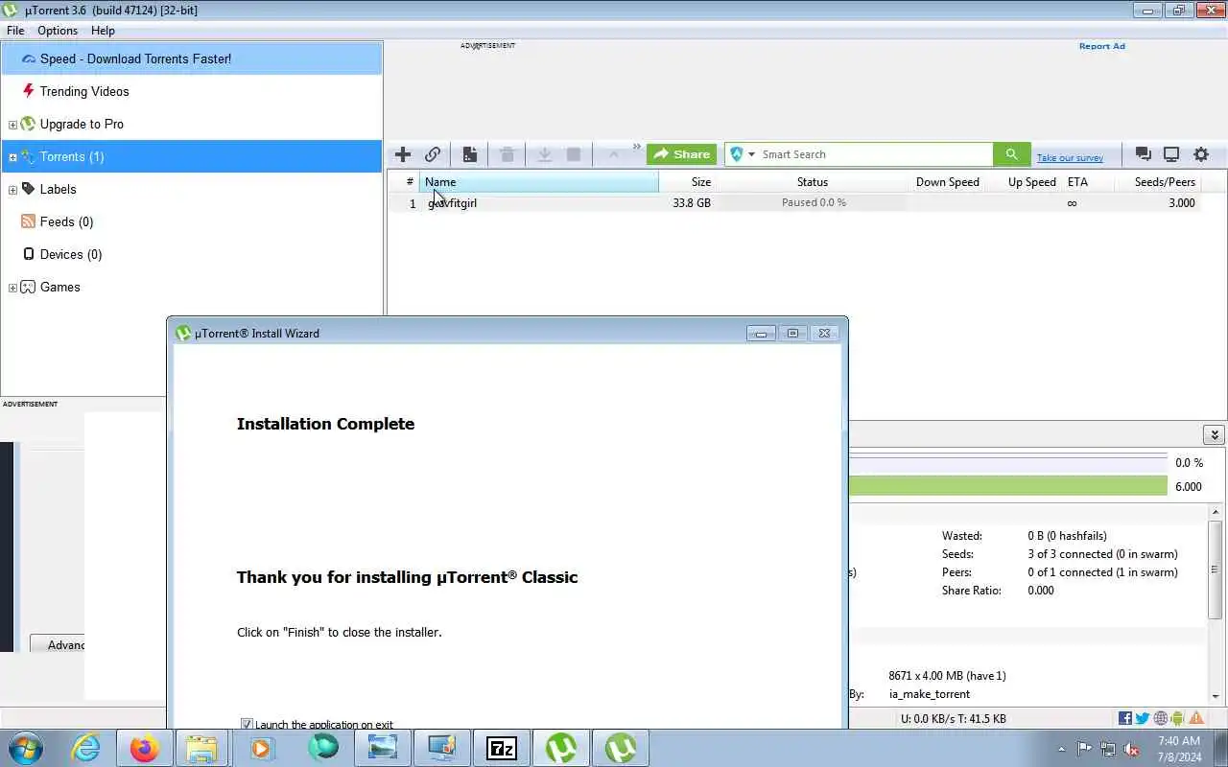Click the detail pane vertical scrollbar thumb

[1216, 569]
